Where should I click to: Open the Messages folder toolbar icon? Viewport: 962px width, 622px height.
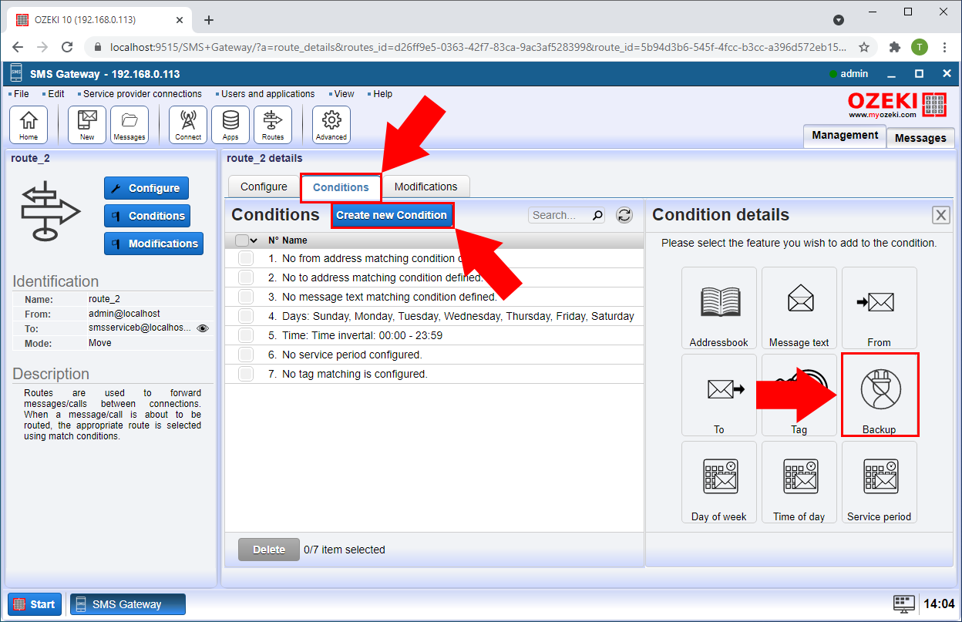(129, 125)
